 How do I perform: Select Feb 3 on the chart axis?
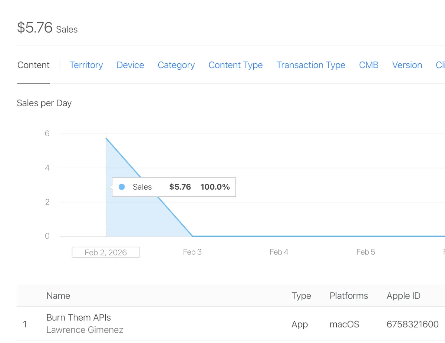coord(192,252)
